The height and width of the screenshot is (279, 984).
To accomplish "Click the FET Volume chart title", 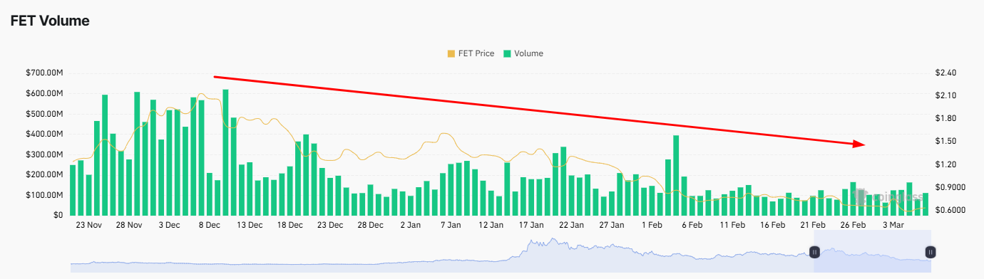I will 50,21.
